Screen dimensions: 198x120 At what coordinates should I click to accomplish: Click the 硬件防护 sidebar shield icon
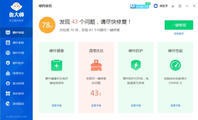click(8, 63)
